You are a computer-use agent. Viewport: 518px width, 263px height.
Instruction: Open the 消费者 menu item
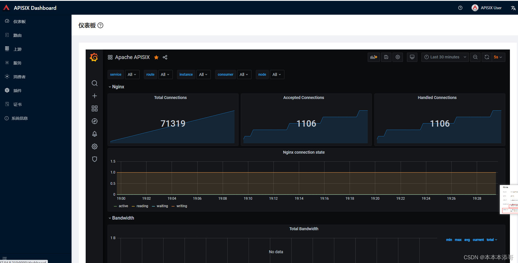click(x=36, y=77)
